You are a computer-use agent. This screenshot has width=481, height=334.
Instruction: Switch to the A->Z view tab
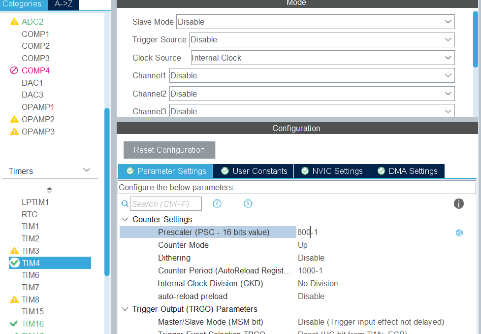[64, 4]
